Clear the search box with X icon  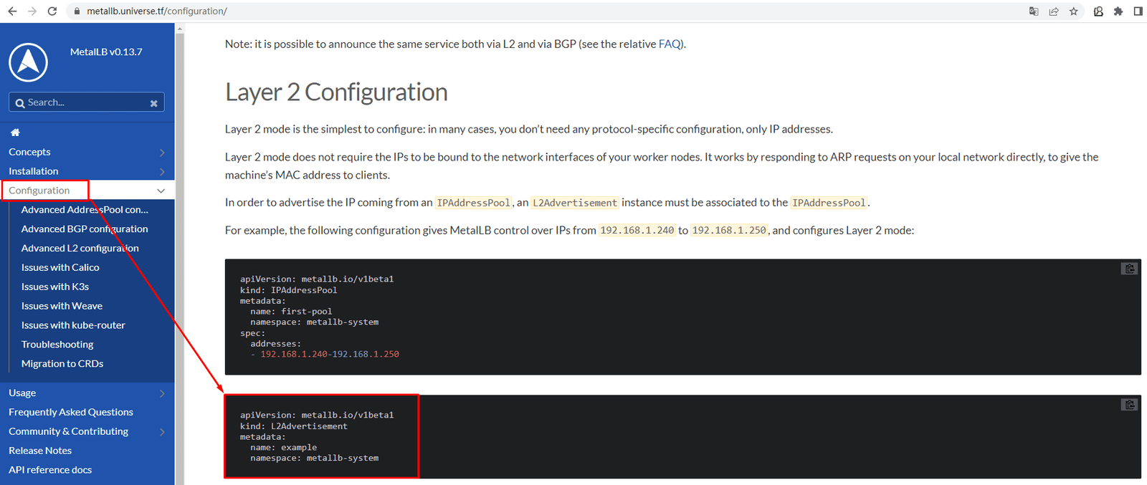pos(153,103)
